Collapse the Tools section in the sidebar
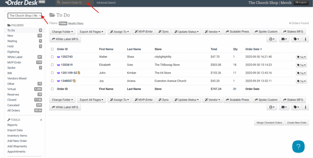The image size is (313, 158). click(41, 120)
